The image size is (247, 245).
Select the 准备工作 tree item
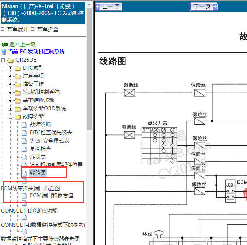coord(33,84)
